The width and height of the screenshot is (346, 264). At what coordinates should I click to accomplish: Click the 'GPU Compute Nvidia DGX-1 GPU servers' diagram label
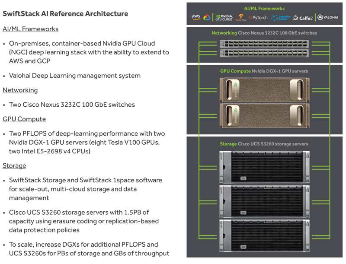(264, 71)
